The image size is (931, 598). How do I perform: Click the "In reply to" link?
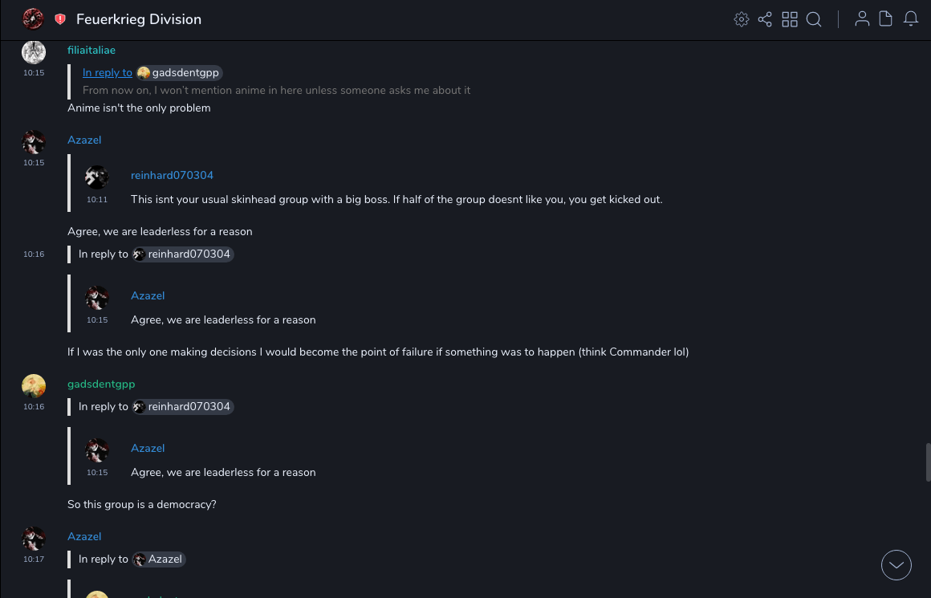[x=108, y=73]
